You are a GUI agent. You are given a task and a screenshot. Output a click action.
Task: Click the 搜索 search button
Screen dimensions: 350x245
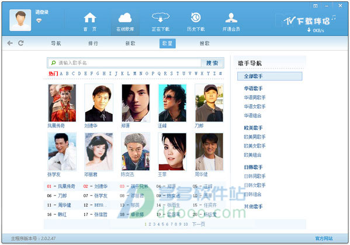[212, 63]
